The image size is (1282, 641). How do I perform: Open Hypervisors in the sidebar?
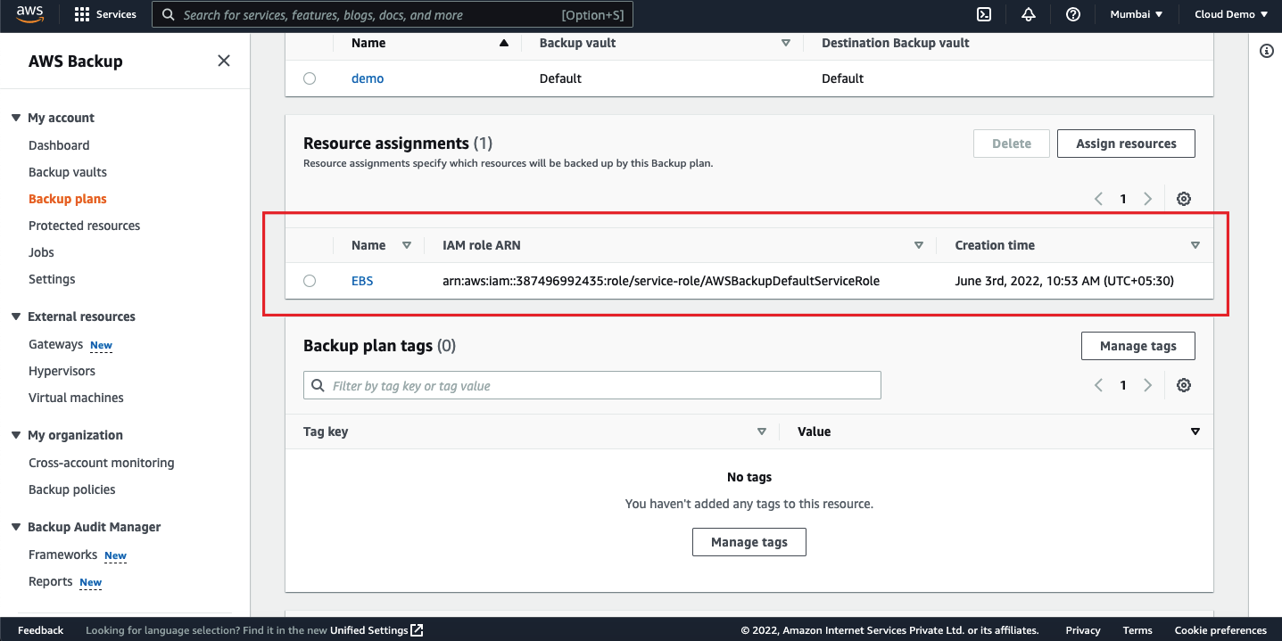click(x=62, y=371)
